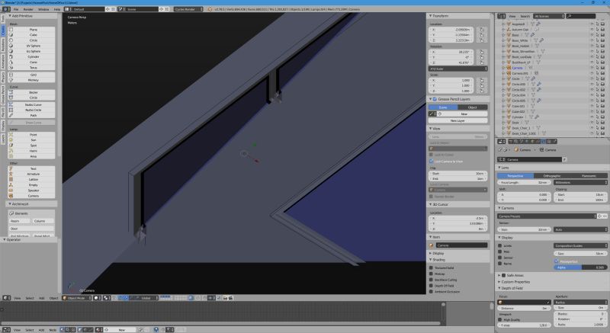Add a Bezier curve
This screenshot has width=610, height=333.
31,92
